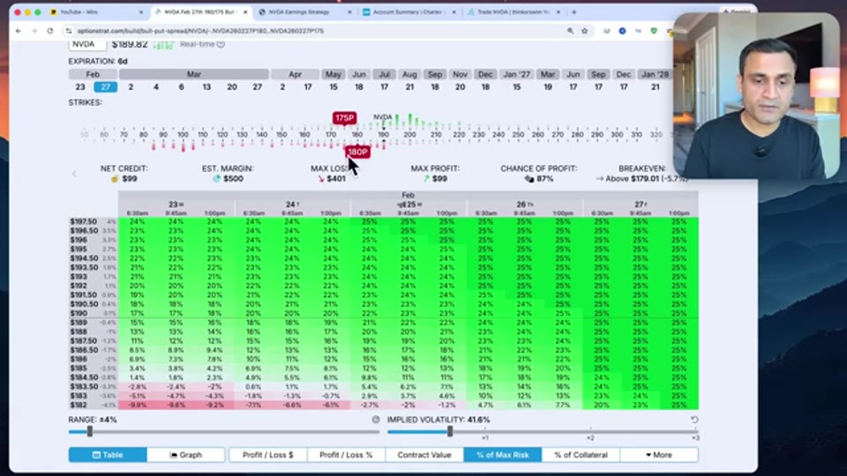Go forward in browser history
Screen dimensions: 847x476
coord(34,32)
